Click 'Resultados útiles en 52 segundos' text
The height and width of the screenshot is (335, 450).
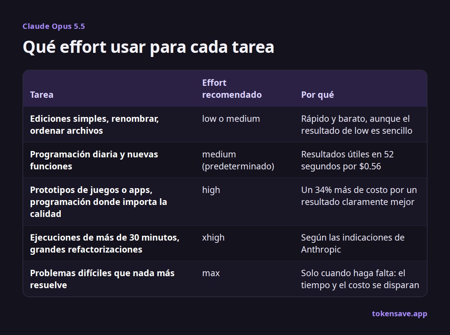pos(347,160)
